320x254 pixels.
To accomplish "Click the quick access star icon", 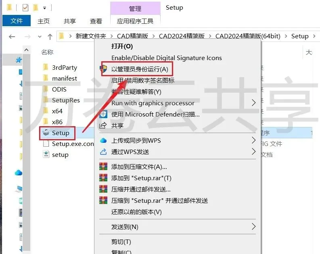I will [x=19, y=60].
